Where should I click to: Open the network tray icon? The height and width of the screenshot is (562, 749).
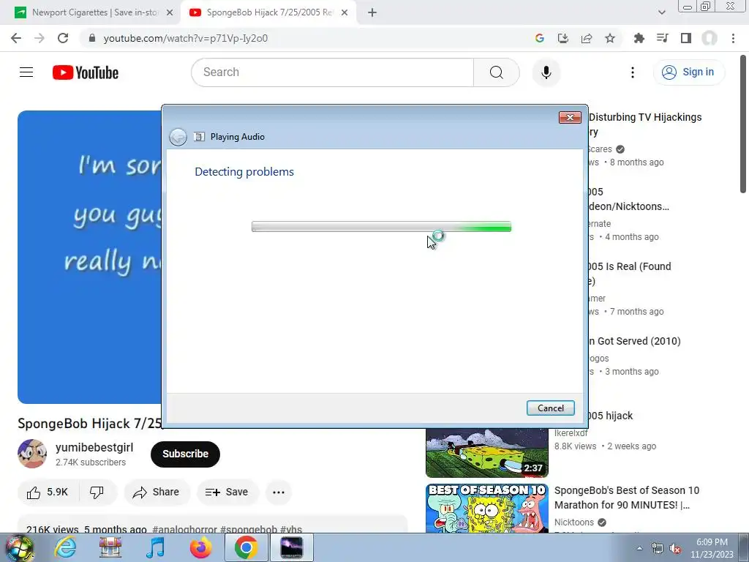click(658, 549)
